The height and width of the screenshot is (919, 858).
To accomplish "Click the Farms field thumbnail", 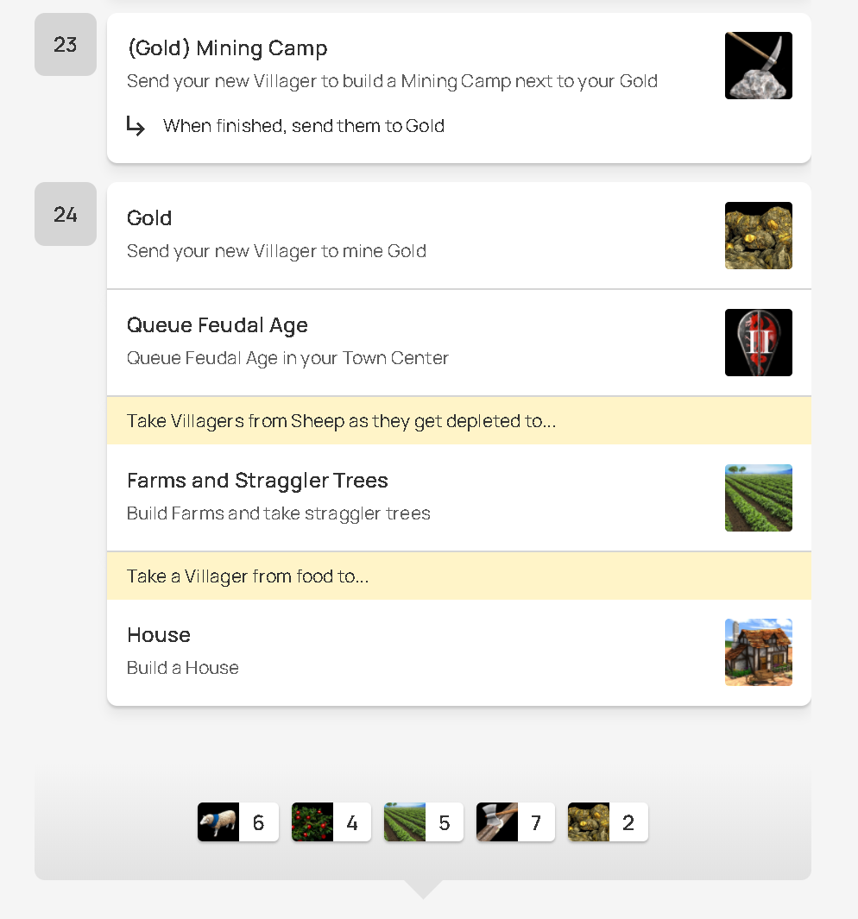I will (x=758, y=498).
